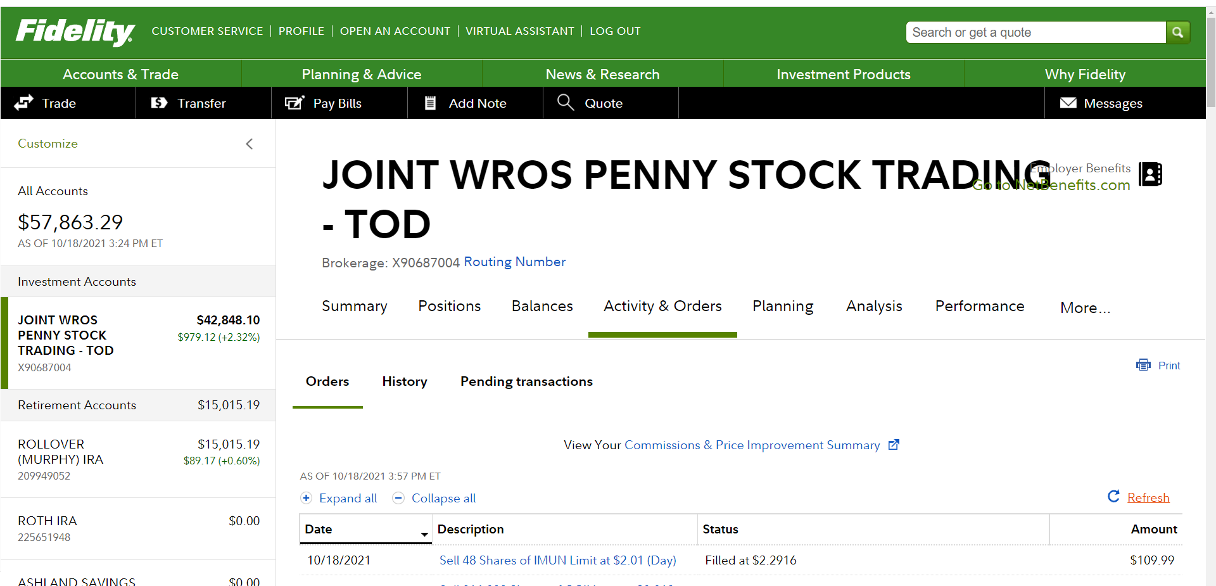This screenshot has width=1216, height=586.
Task: Click the Print link text
Action: coord(1169,366)
